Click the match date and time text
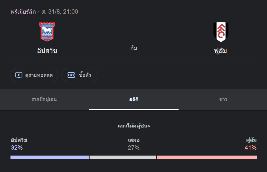The image size is (267, 172). (60, 12)
